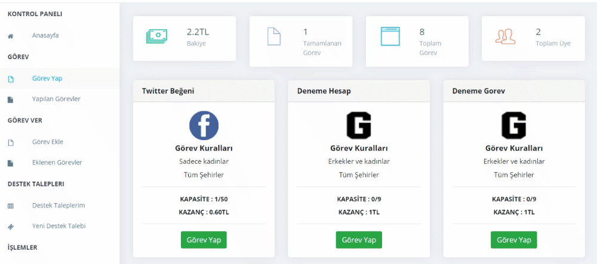Go to Görev Ekle in sidebar
This screenshot has width=597, height=264.
pyautogui.click(x=48, y=142)
